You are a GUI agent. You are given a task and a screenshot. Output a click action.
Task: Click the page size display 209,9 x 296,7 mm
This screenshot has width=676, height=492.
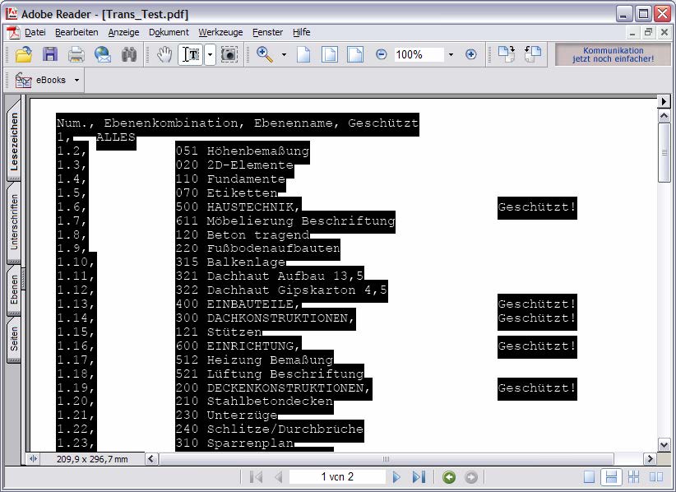click(92, 459)
